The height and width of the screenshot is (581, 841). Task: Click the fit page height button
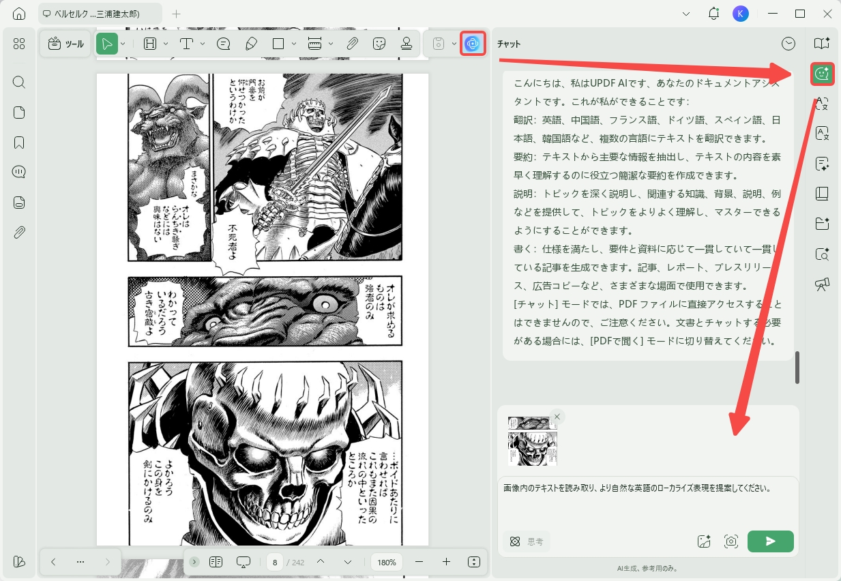pos(475,562)
